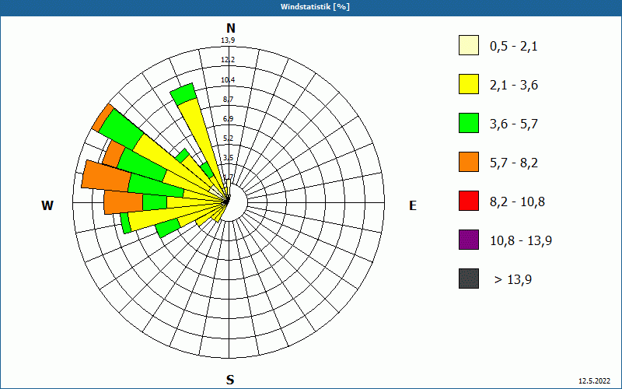Click the legend label '5,7 - 8,2'
622x389 pixels.
(514, 163)
